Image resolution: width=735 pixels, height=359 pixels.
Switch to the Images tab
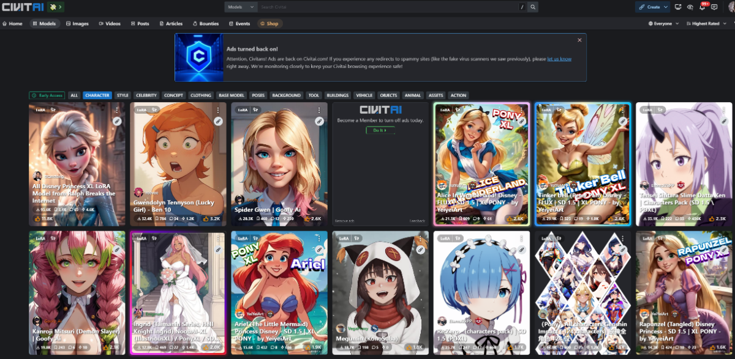[x=77, y=24]
